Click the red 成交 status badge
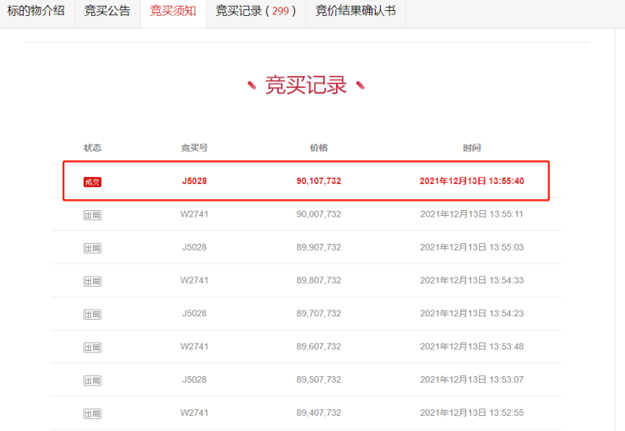This screenshot has height=431, width=625. [x=92, y=181]
